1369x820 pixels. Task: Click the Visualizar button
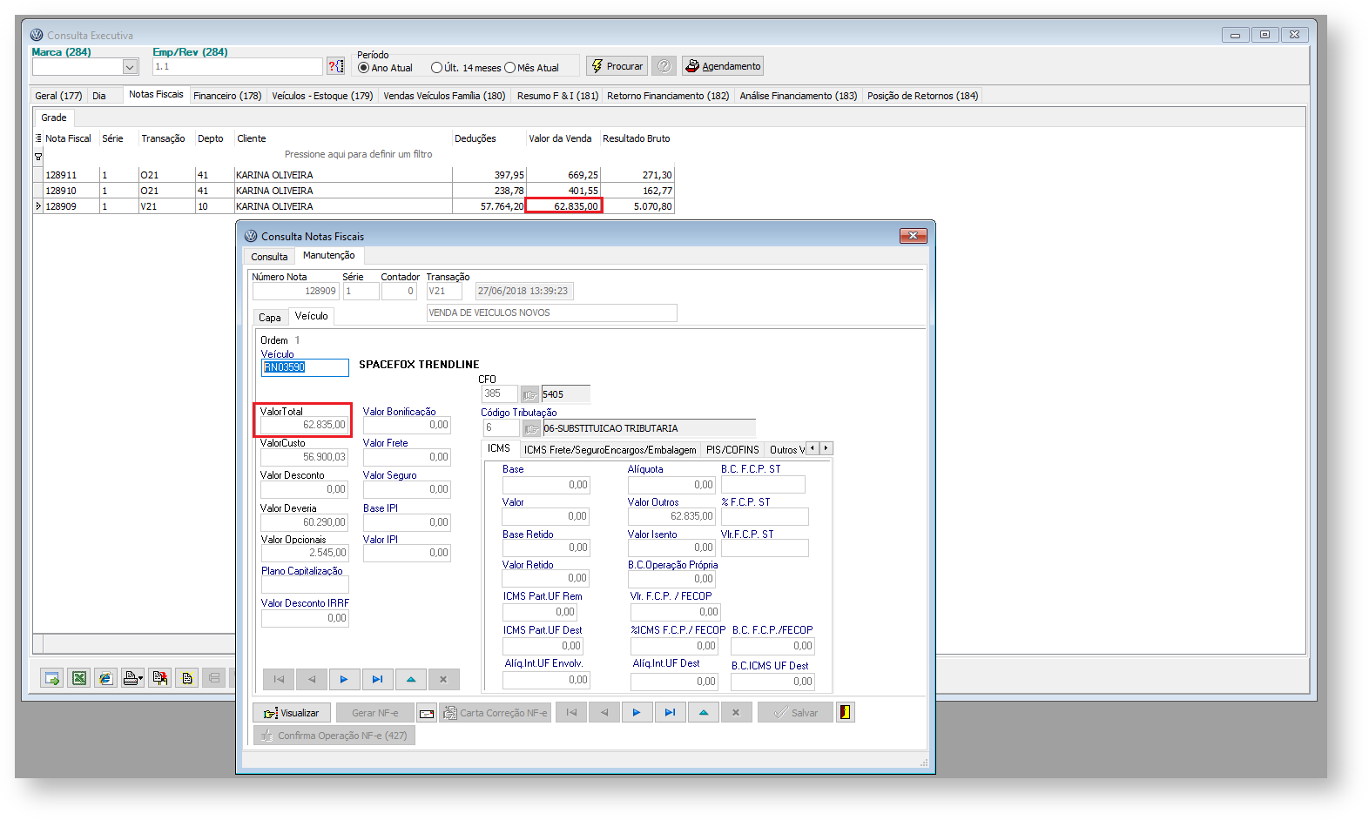click(x=292, y=713)
